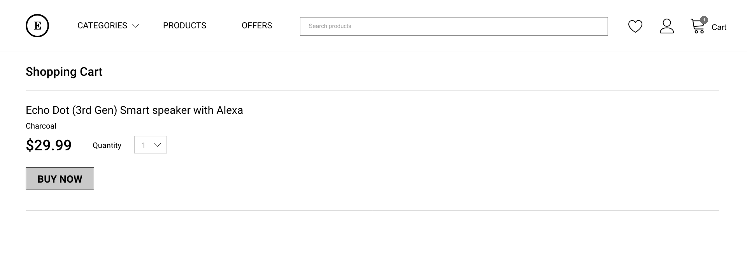The height and width of the screenshot is (277, 747).
Task: Click the Quantity dropdown arrow
Action: [x=158, y=145]
